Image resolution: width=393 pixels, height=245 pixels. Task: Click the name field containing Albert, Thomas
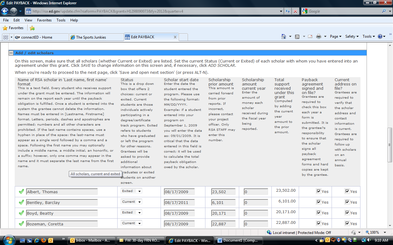coord(62,192)
